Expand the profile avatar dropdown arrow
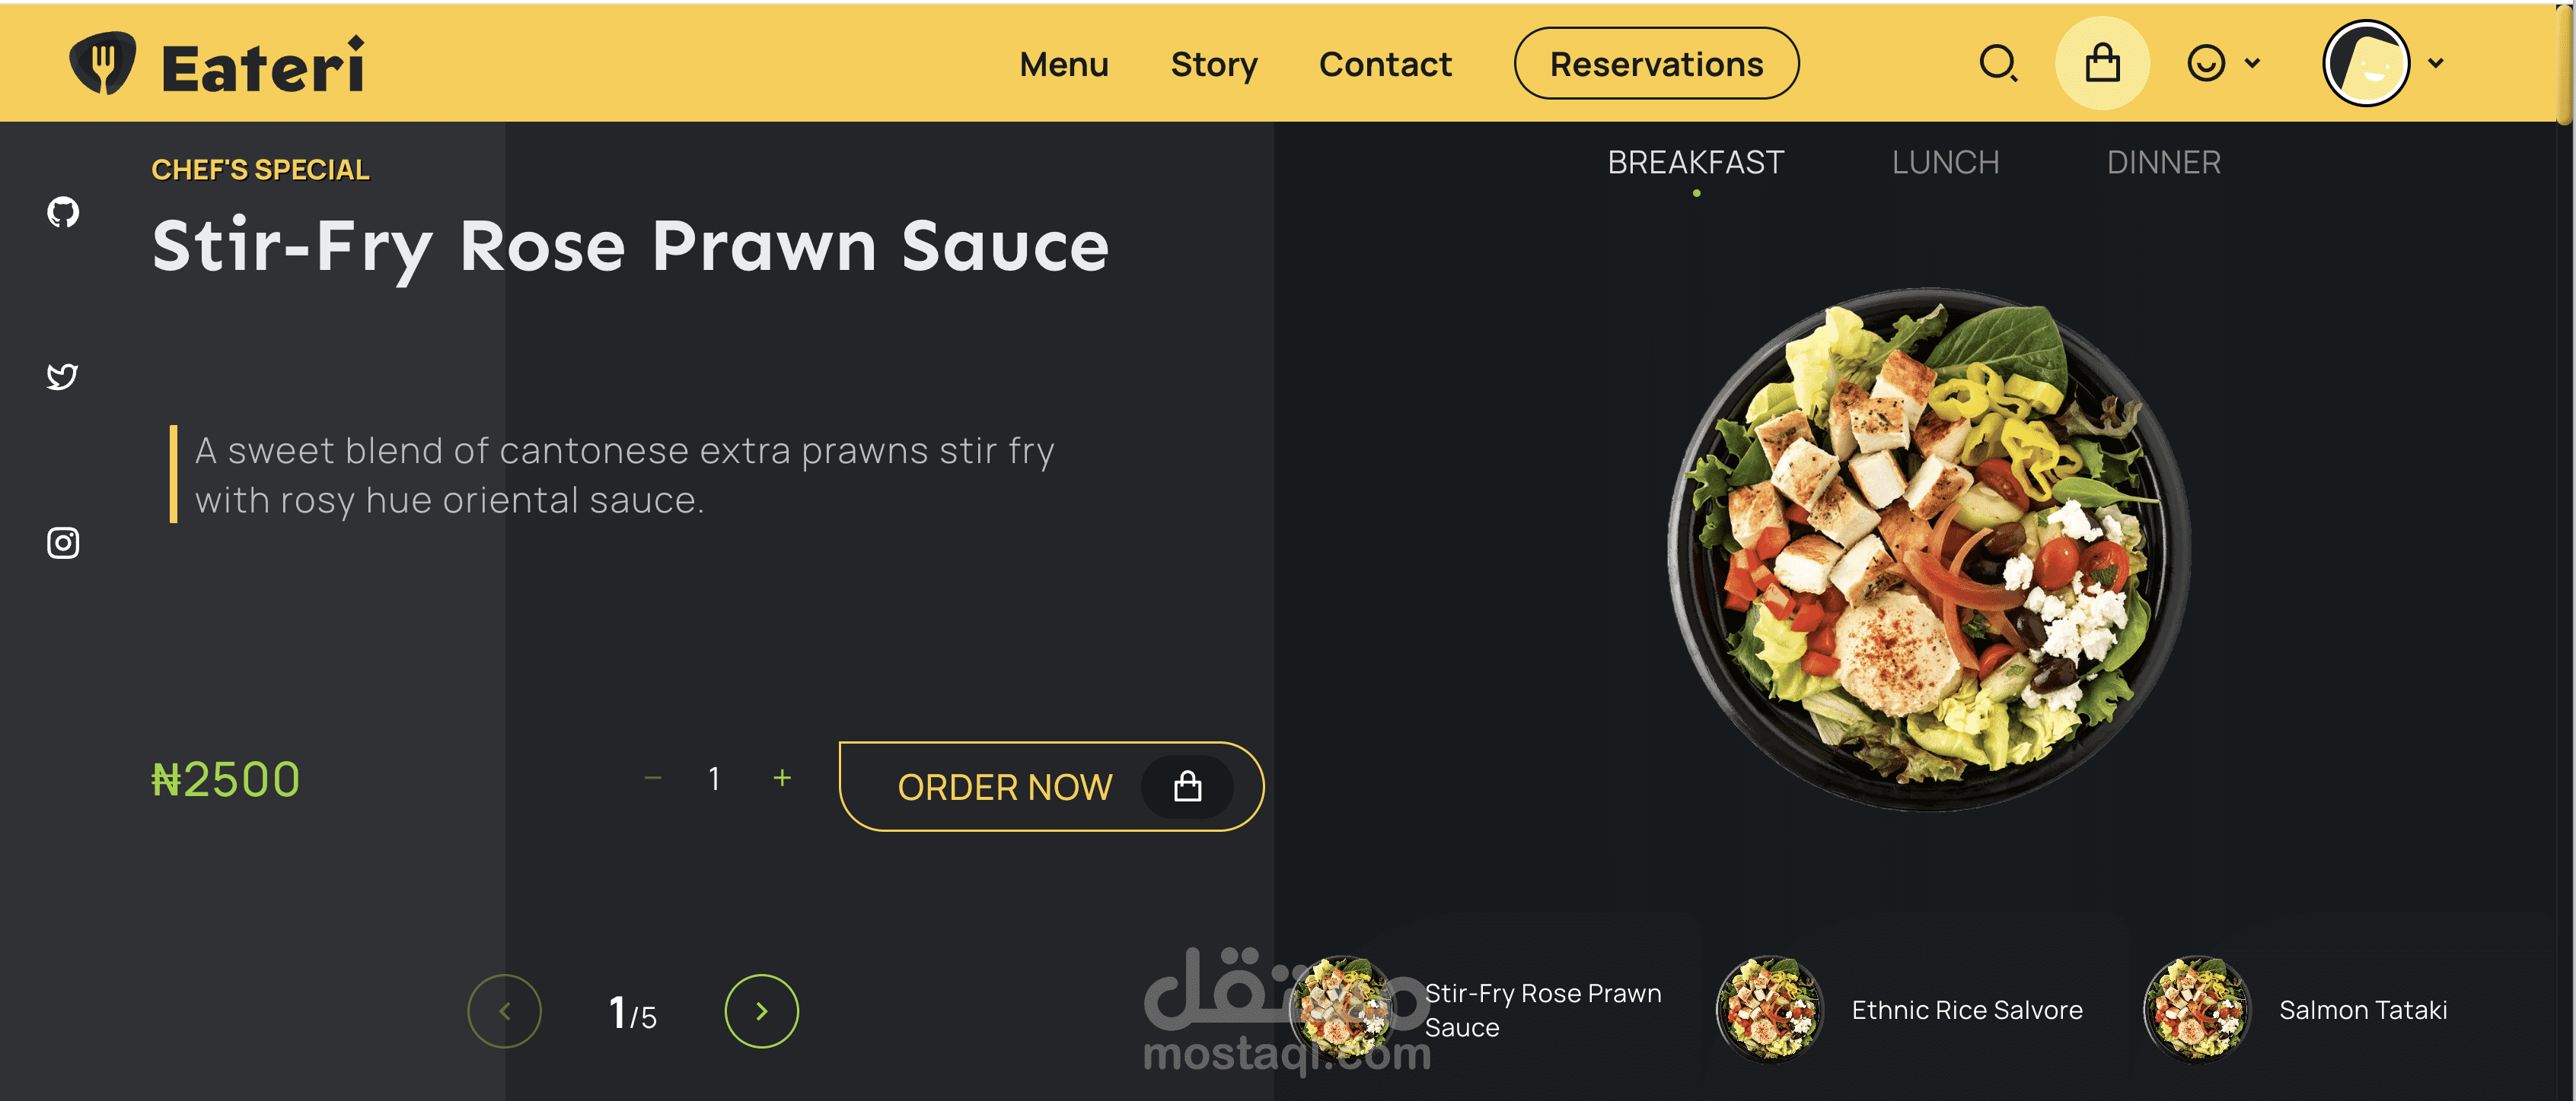This screenshot has height=1101, width=2576. pyautogui.click(x=2436, y=63)
